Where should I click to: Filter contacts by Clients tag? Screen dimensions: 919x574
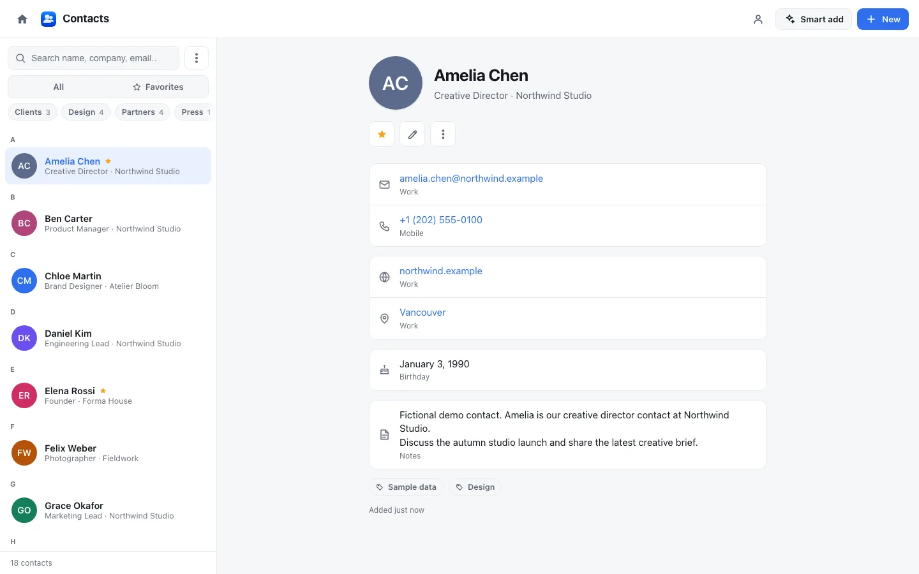pos(33,112)
